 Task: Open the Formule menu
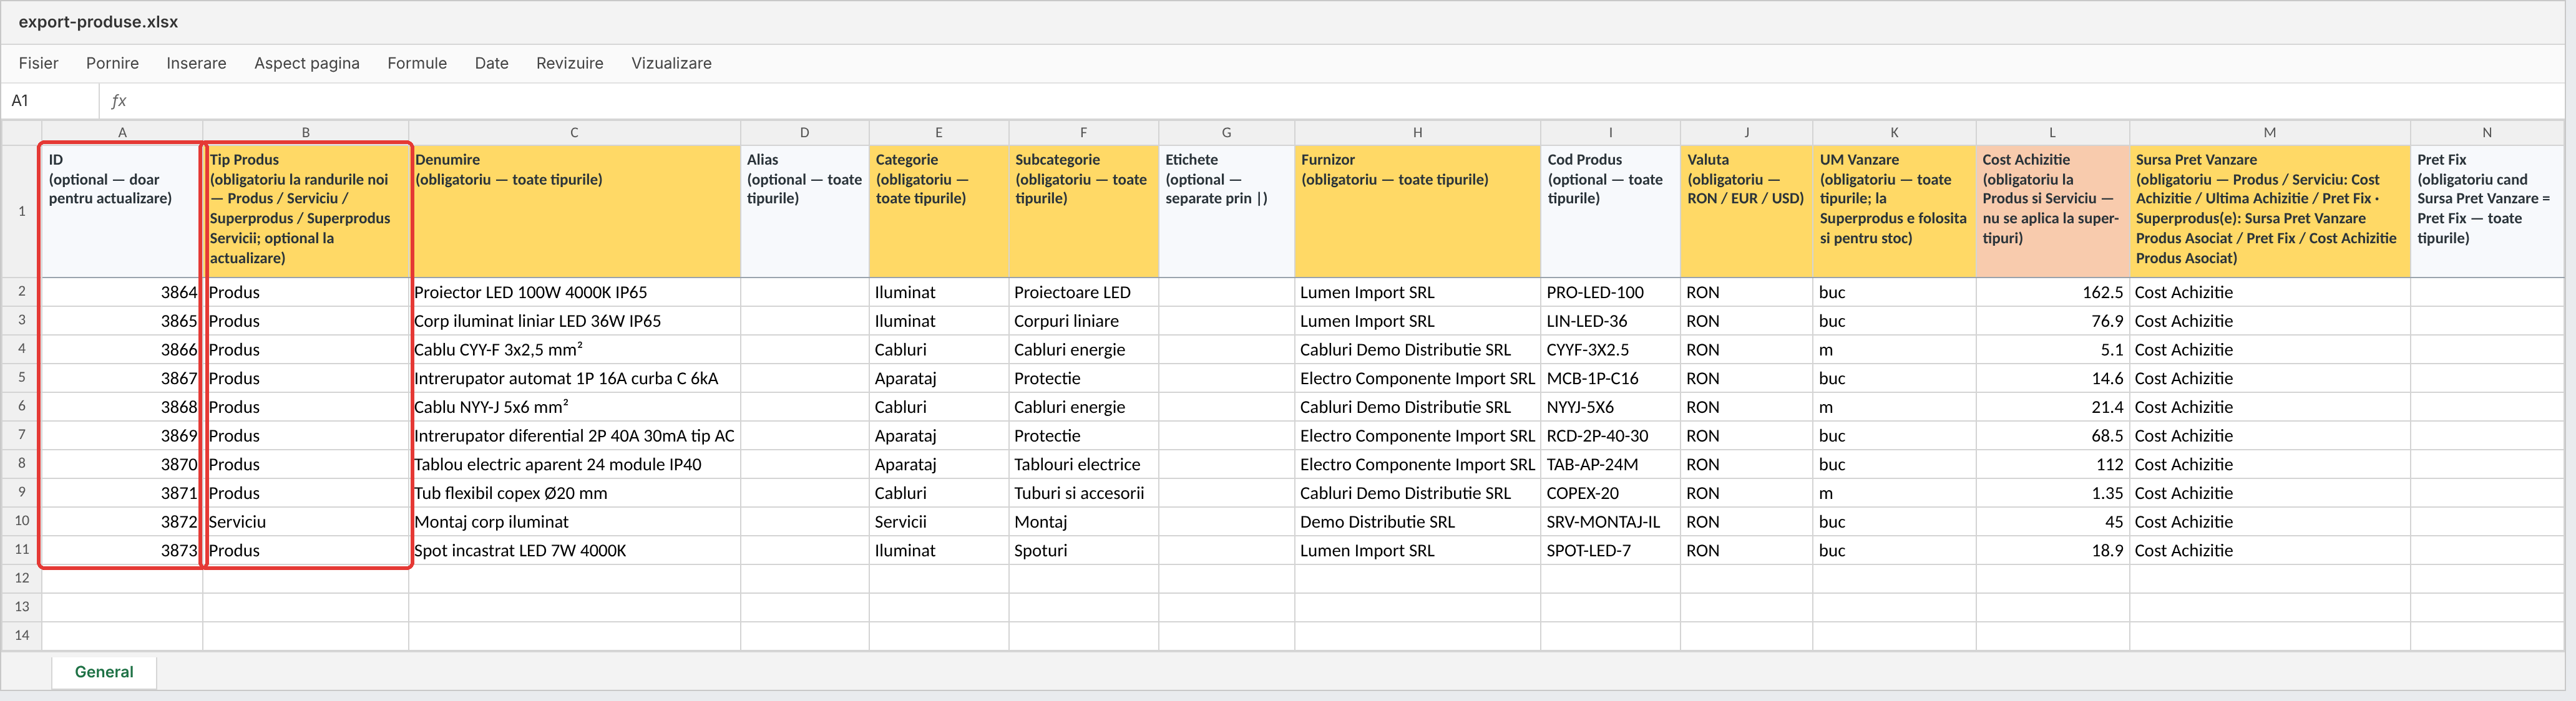click(417, 63)
